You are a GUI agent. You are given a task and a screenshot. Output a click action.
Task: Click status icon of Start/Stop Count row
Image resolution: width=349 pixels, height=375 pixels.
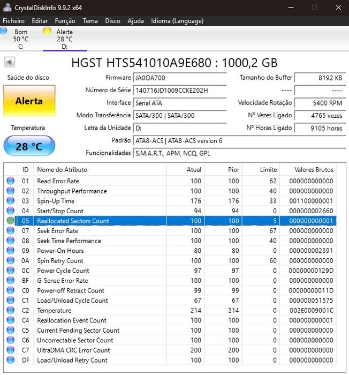tap(10, 211)
